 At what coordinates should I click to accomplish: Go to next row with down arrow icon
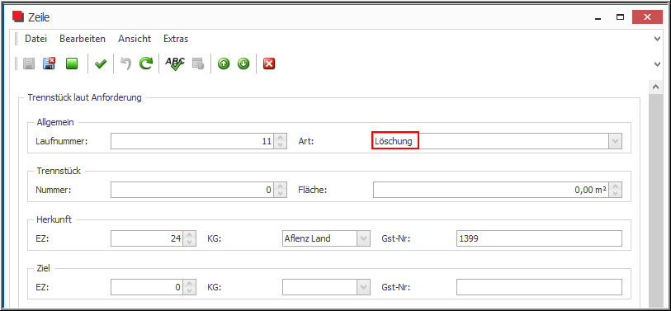click(243, 64)
